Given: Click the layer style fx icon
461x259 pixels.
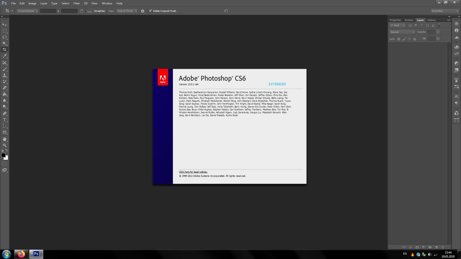Looking at the screenshot, I should pyautogui.click(x=411, y=247).
